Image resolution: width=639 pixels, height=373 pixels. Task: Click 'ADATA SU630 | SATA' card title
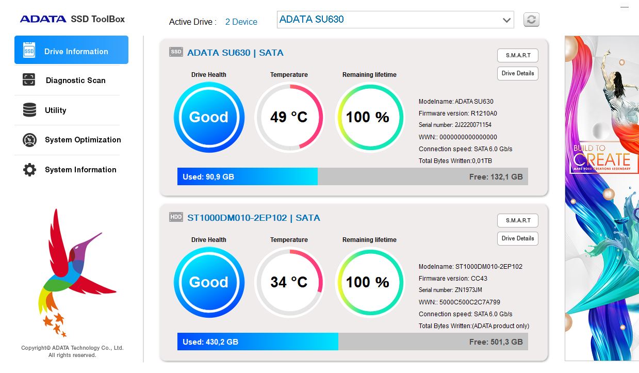point(235,53)
